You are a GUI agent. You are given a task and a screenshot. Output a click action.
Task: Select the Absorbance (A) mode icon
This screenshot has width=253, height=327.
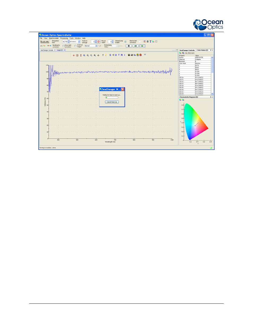[x=116, y=55]
